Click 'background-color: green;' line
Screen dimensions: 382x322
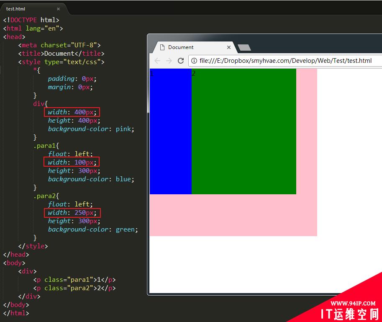click(x=93, y=229)
